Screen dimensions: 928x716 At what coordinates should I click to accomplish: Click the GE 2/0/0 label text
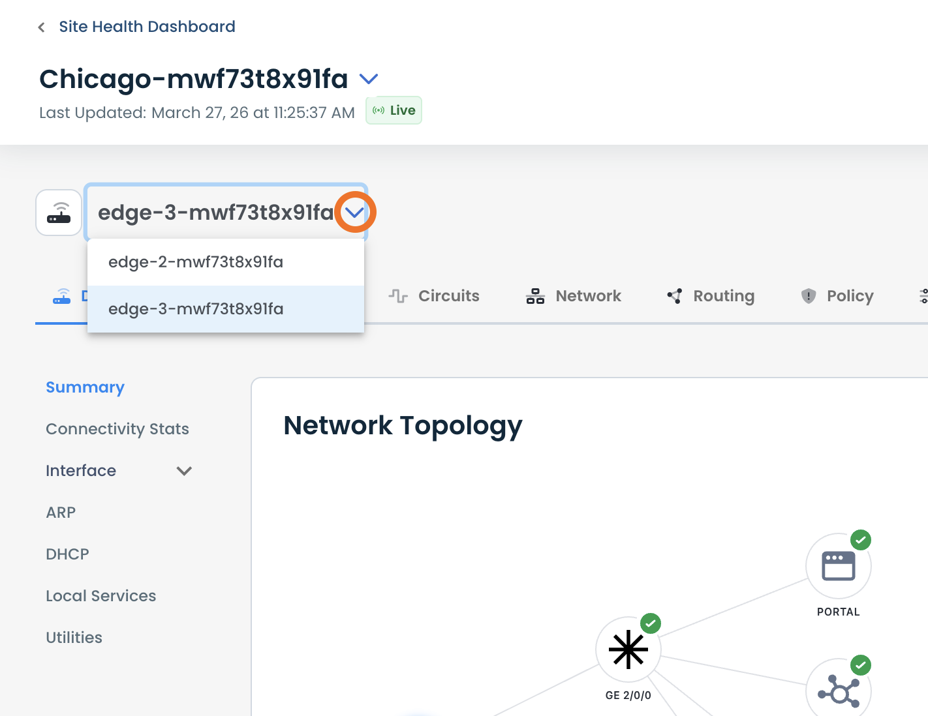[x=628, y=695]
